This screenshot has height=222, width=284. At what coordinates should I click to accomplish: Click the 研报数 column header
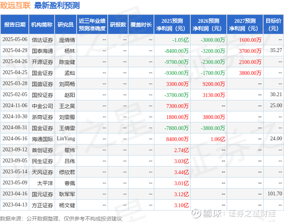click(118, 24)
